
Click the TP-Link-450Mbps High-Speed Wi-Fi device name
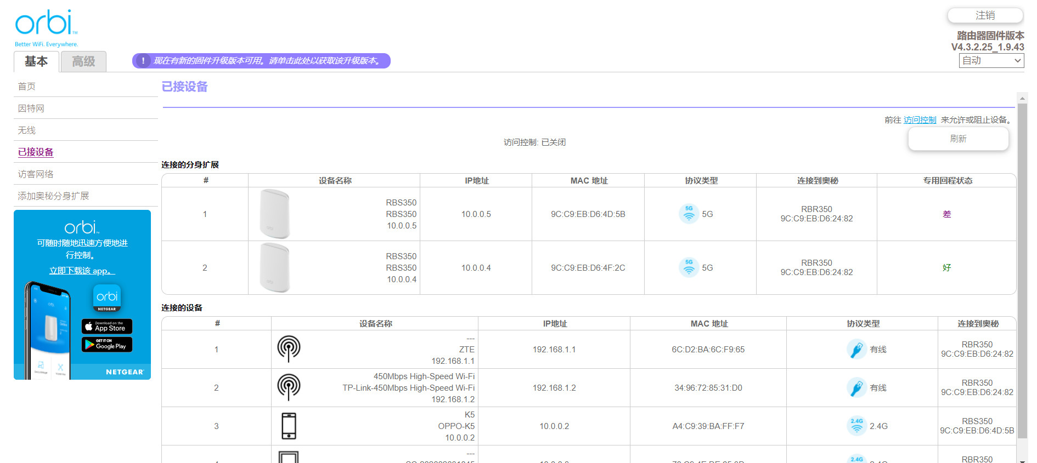(409, 388)
